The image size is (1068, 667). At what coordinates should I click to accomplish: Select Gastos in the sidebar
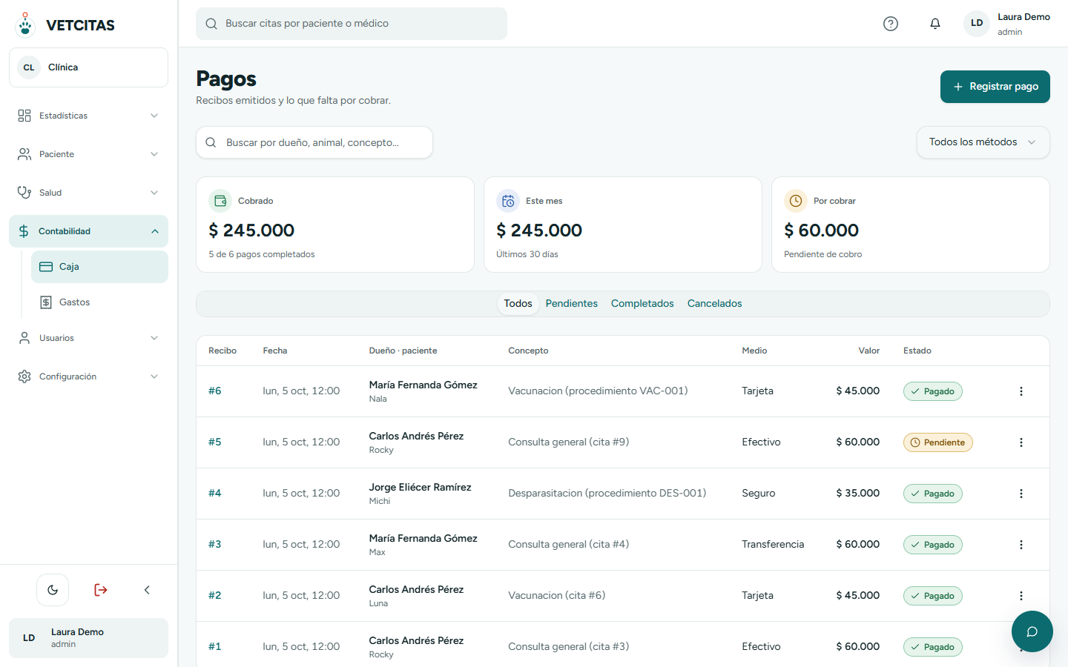coord(99,302)
